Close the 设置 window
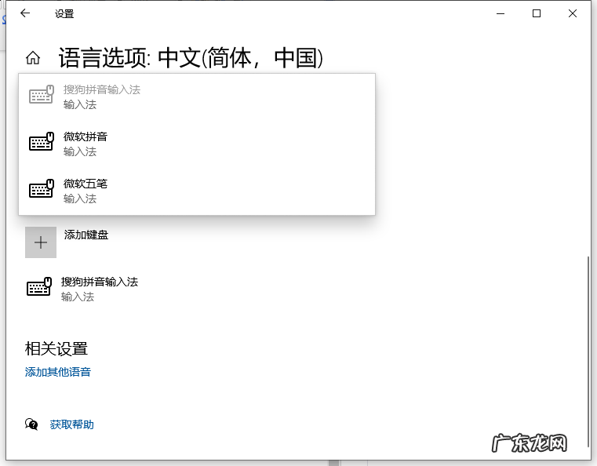This screenshot has height=466, width=597. pyautogui.click(x=572, y=13)
